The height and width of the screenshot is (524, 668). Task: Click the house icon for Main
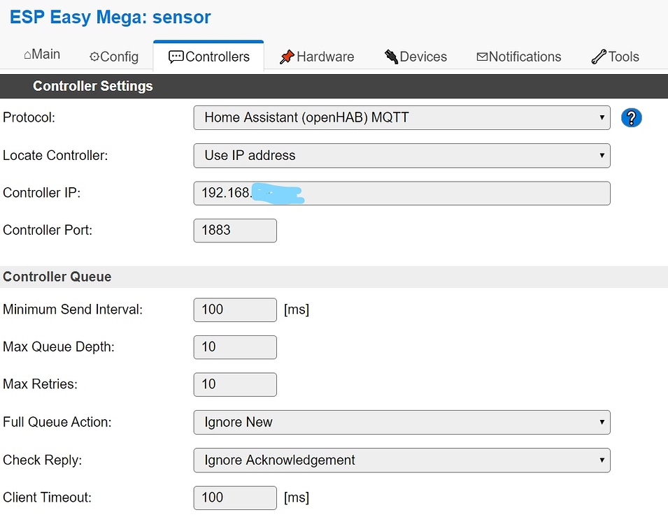27,54
